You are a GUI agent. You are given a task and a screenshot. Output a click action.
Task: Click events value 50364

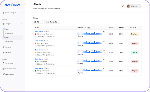pos(111,34)
